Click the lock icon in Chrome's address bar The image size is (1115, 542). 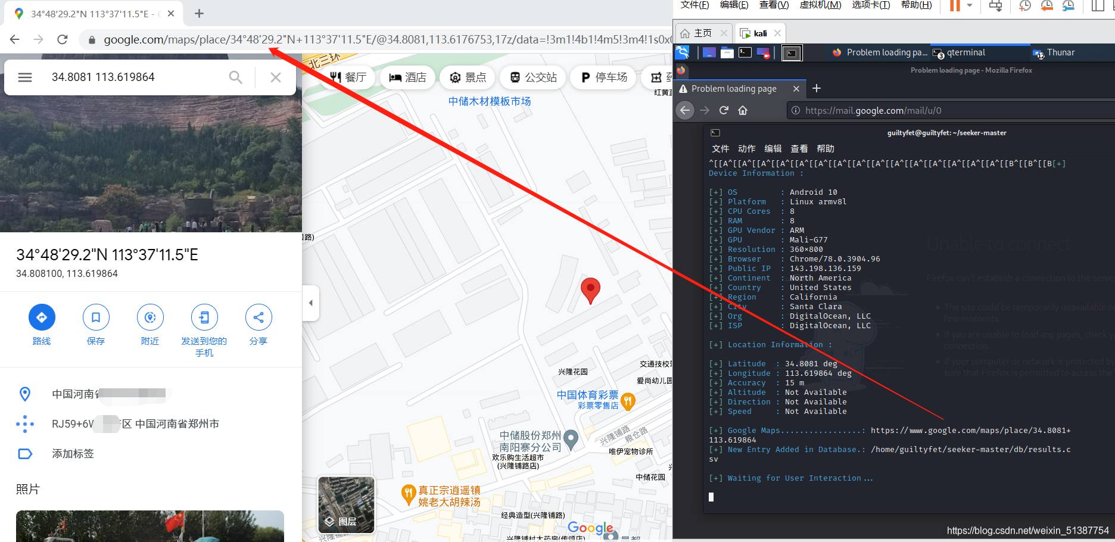pos(92,40)
